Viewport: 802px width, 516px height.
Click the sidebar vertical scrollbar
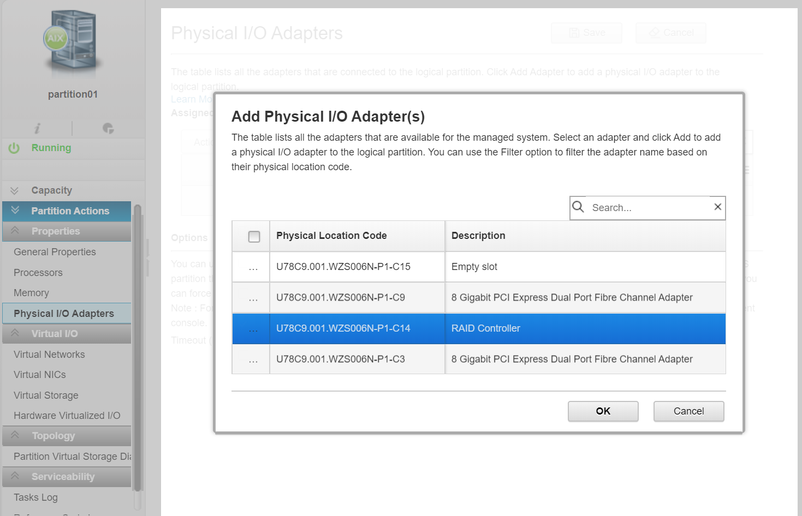138,349
